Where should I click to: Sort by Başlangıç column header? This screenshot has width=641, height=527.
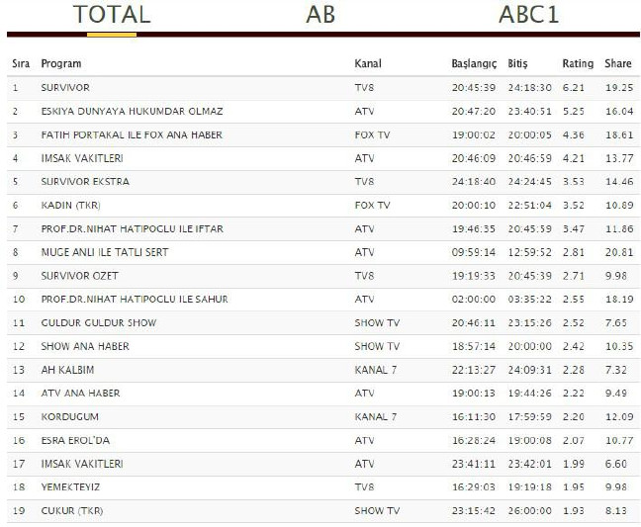[474, 63]
